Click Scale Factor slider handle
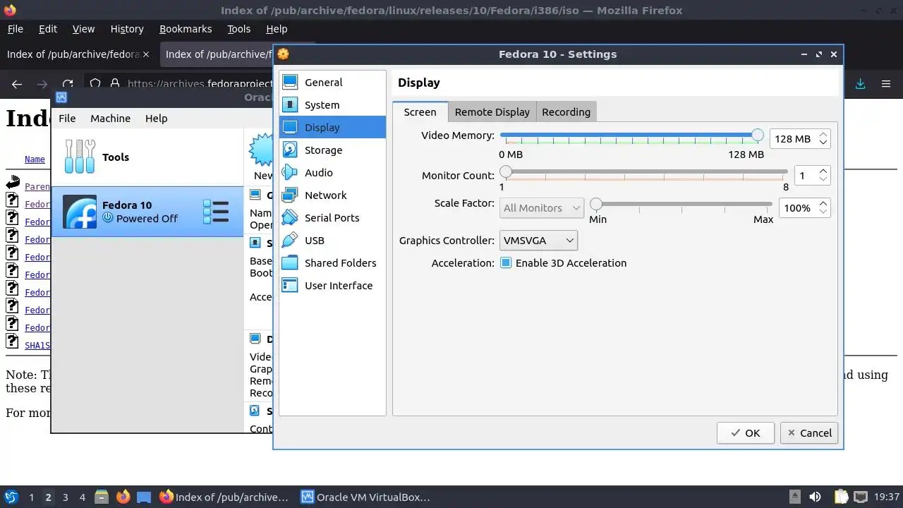This screenshot has width=903, height=508. coord(596,204)
